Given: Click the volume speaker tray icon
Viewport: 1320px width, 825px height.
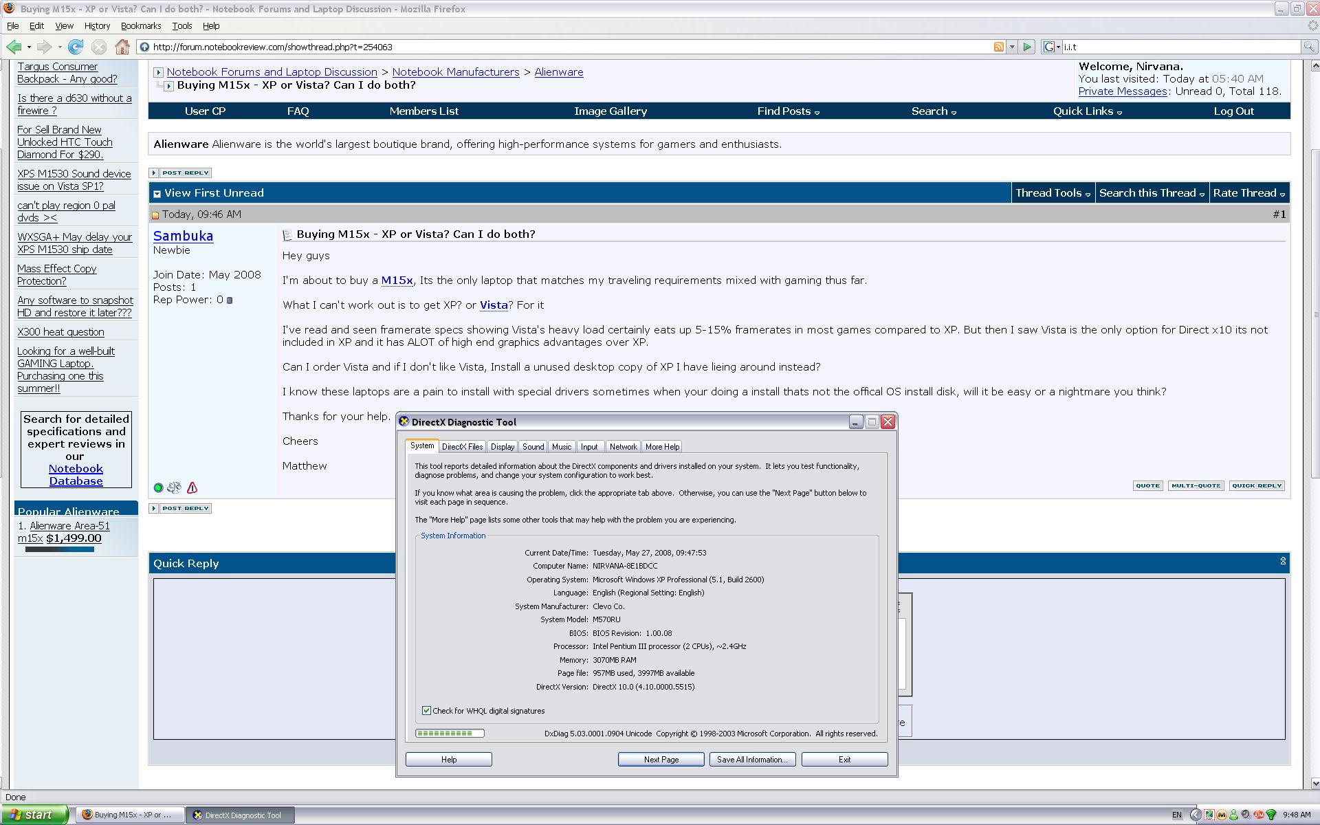Looking at the screenshot, I should (1246, 815).
